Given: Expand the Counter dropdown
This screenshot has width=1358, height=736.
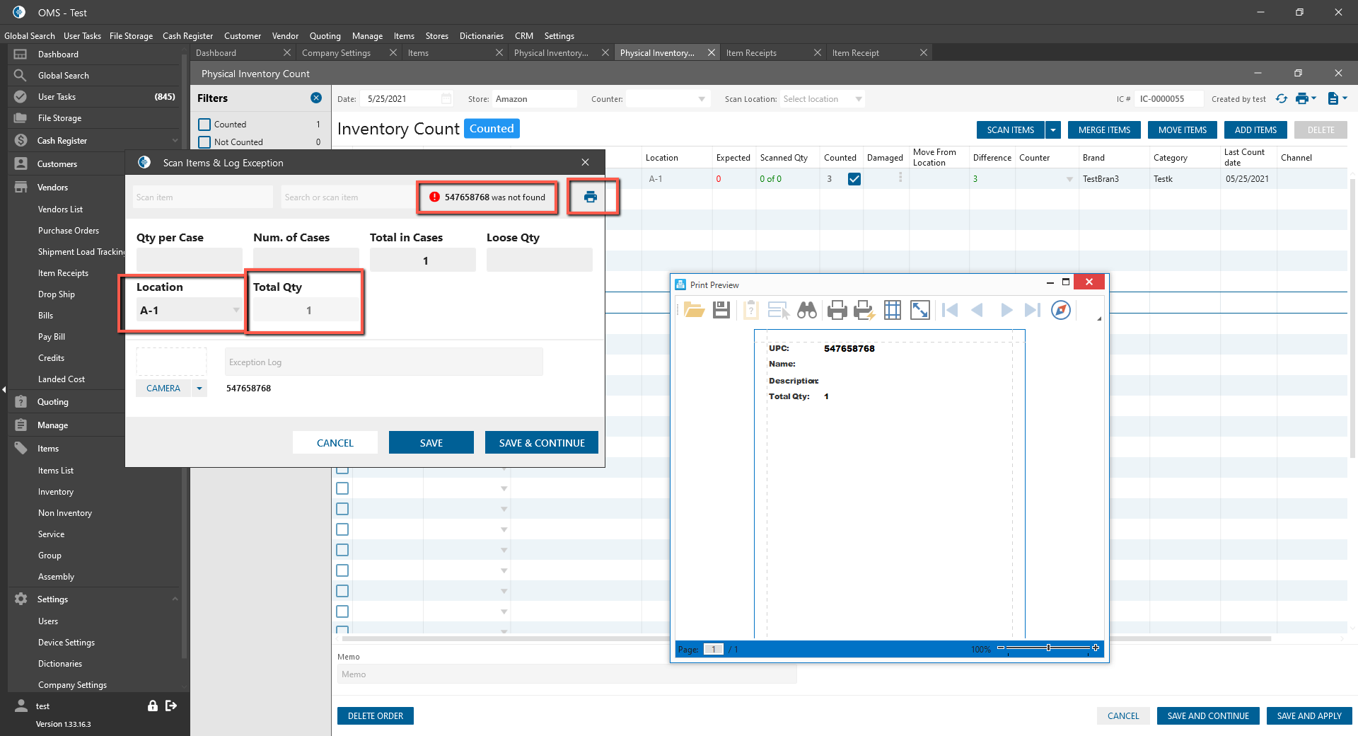Looking at the screenshot, I should tap(702, 99).
